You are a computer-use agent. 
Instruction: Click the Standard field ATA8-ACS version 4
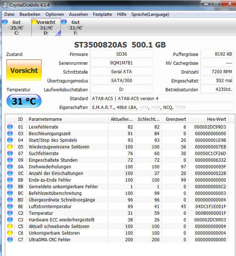tap(162, 99)
